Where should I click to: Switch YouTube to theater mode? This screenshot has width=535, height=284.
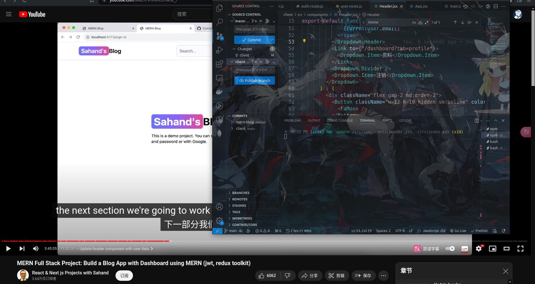[x=507, y=249]
